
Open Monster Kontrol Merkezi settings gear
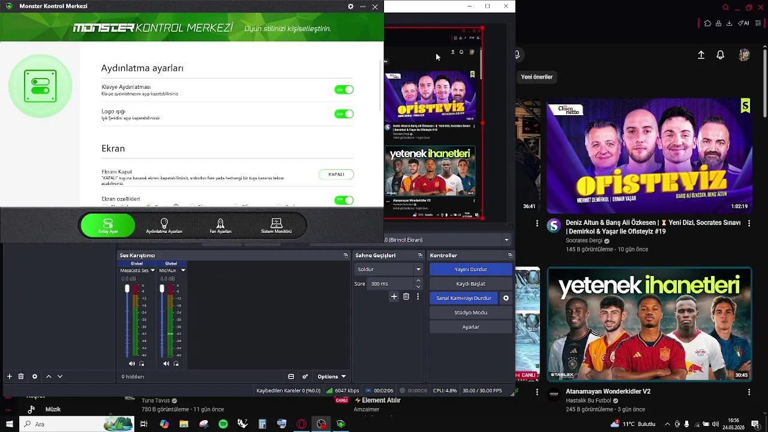(x=350, y=7)
